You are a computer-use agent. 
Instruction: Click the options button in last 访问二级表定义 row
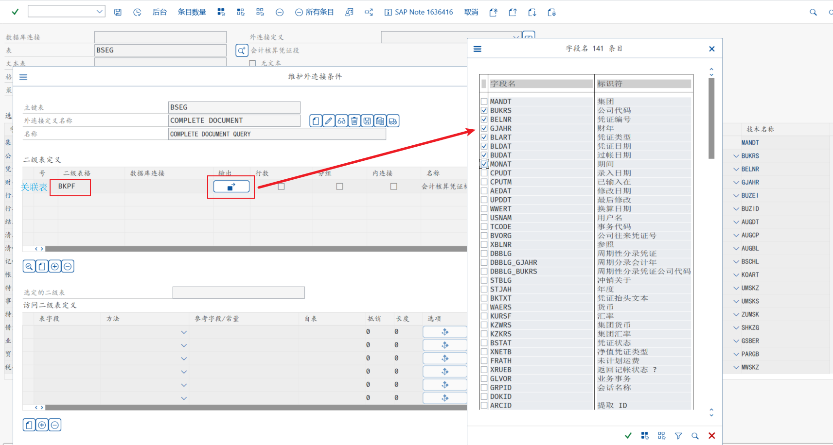pyautogui.click(x=445, y=398)
